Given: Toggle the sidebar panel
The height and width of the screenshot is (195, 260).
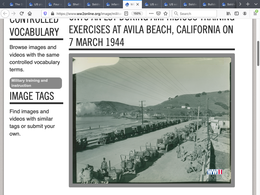Looking at the screenshot, I should tap(237, 14).
